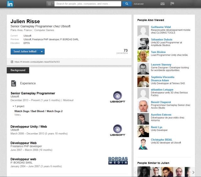201x177 pixels.
Task: Open Benoit Chaperot profile link
Action: (161, 102)
